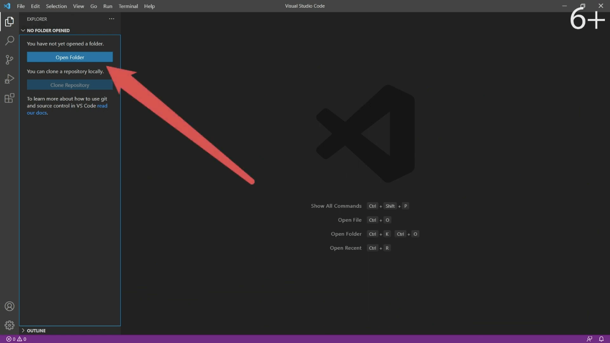Collapse the NO FOLDER OPENED section

click(x=70, y=31)
